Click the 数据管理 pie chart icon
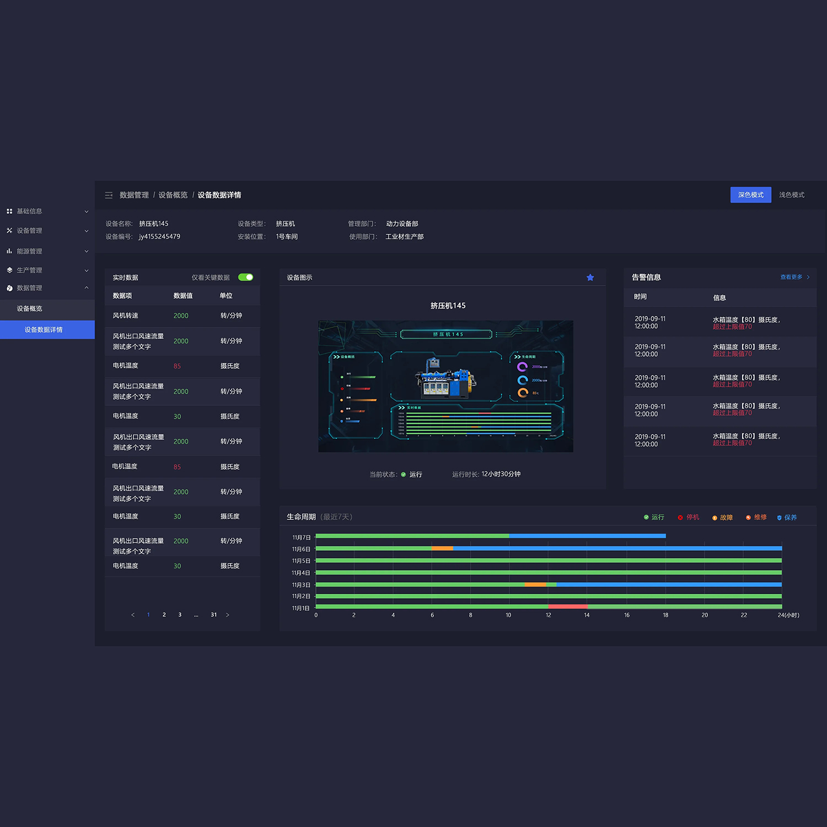Image resolution: width=827 pixels, height=827 pixels. (9, 288)
